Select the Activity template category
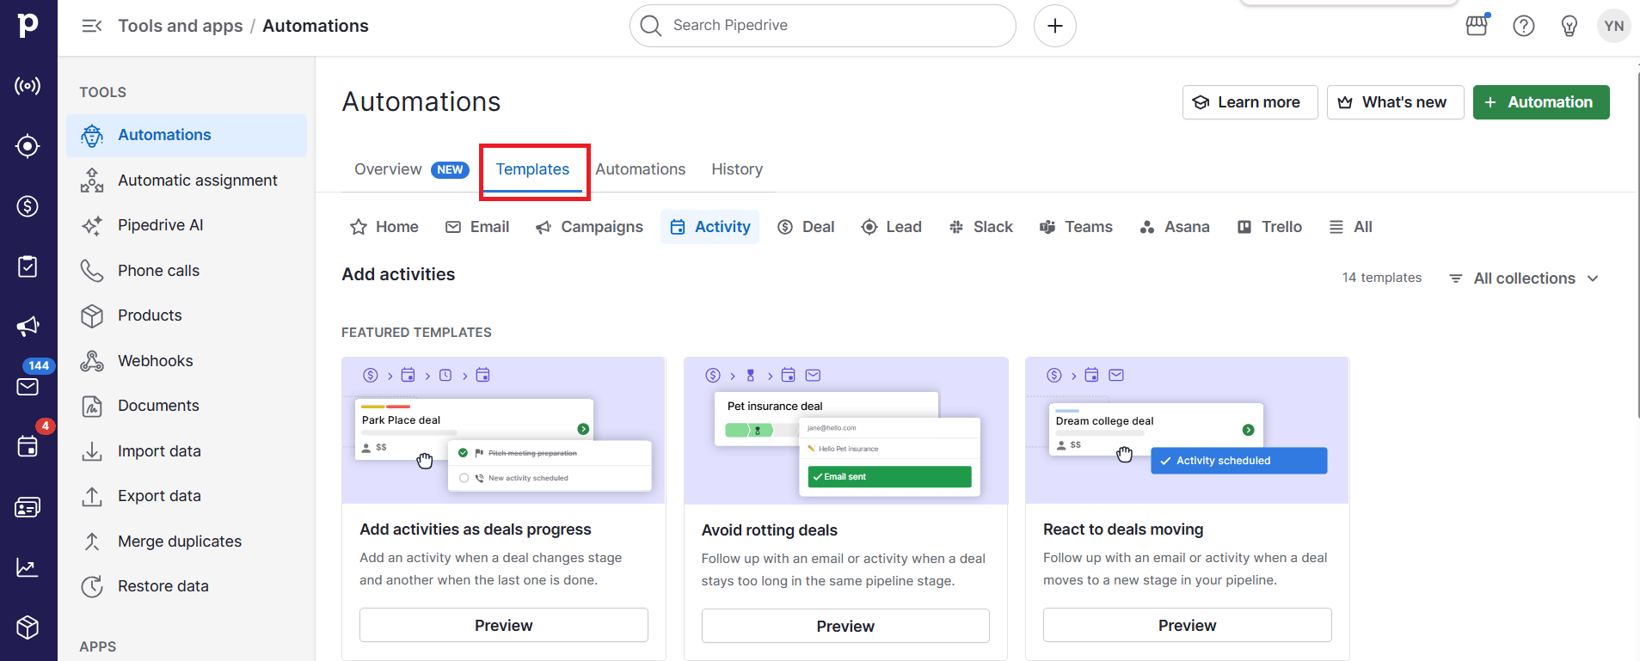The image size is (1640, 661). point(709,227)
